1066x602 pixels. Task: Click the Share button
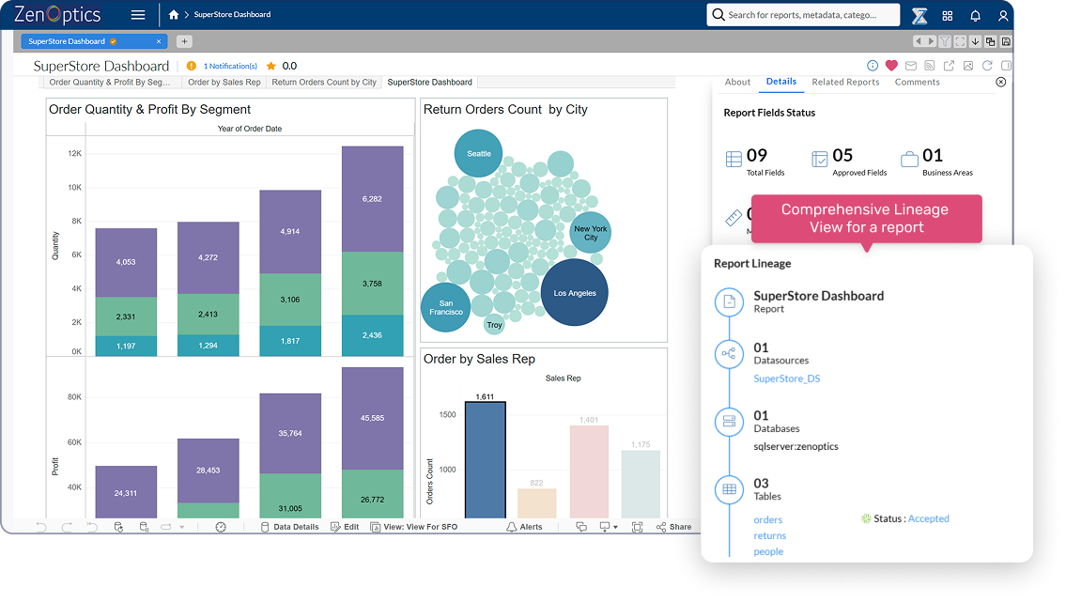tap(674, 527)
